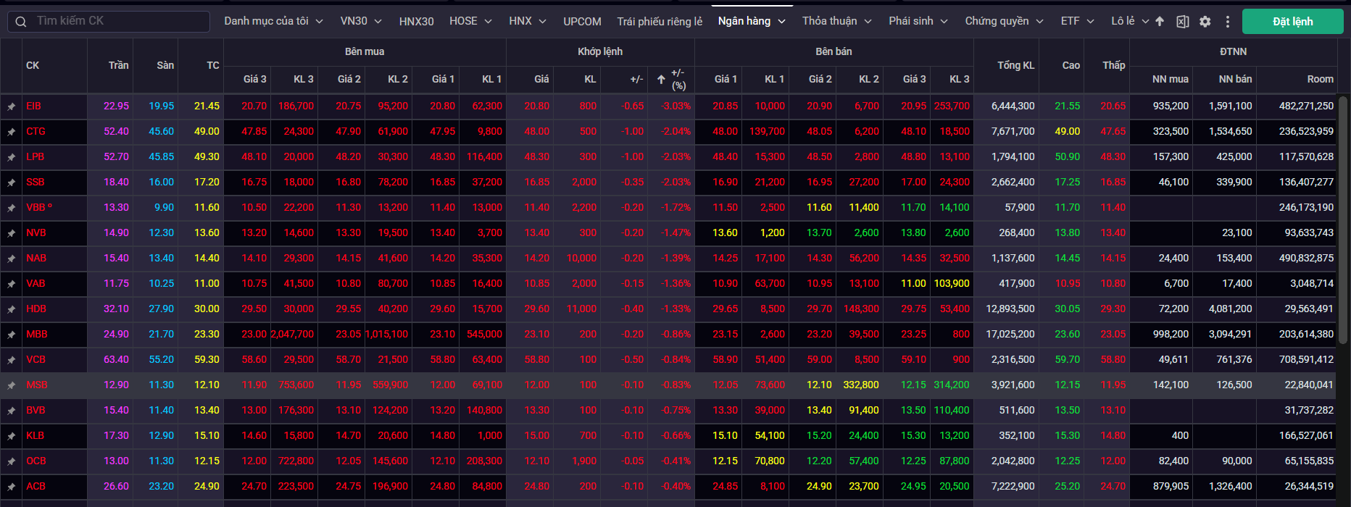Click the pin icon for EIB row
1351x507 pixels.
[12, 106]
